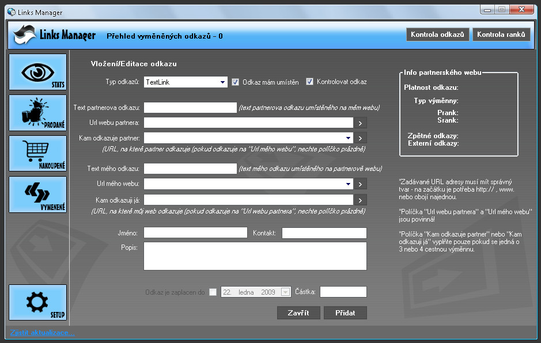The width and height of the screenshot is (541, 343).
Task: Focus the Kam odkazuji já field
Action: tap(248, 200)
